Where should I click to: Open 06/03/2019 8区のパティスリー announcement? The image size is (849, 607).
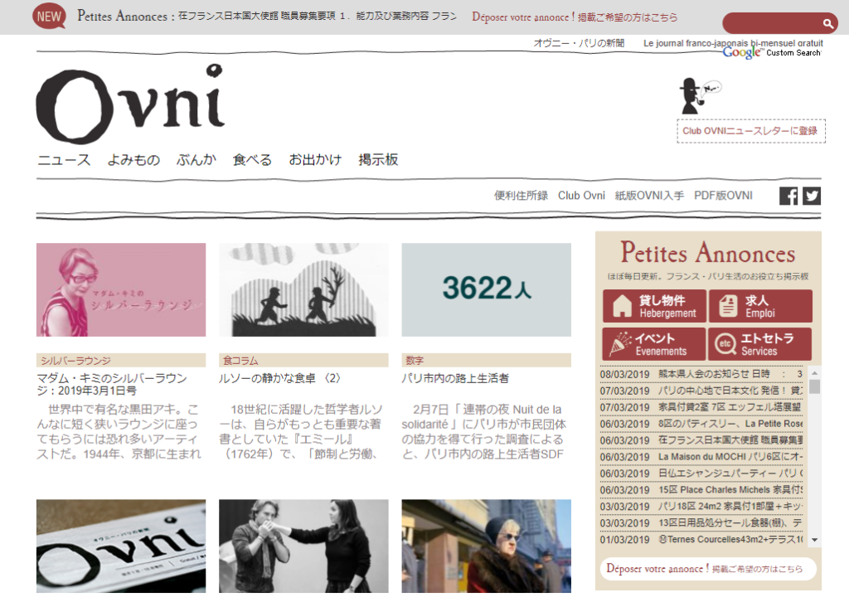click(x=701, y=424)
